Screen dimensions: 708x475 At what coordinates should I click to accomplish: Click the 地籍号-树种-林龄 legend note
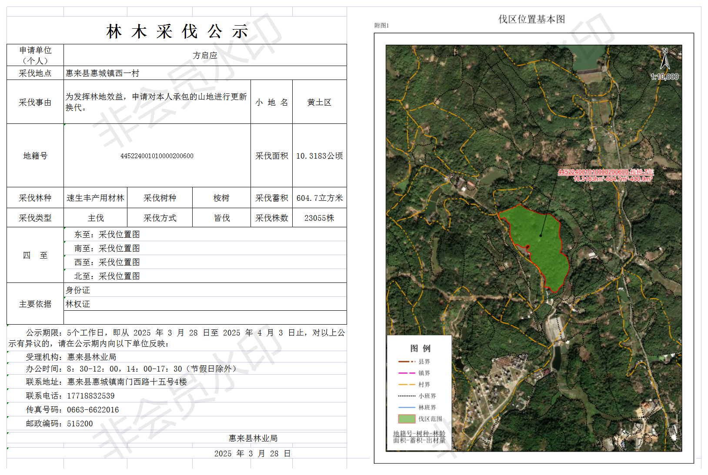(x=419, y=434)
